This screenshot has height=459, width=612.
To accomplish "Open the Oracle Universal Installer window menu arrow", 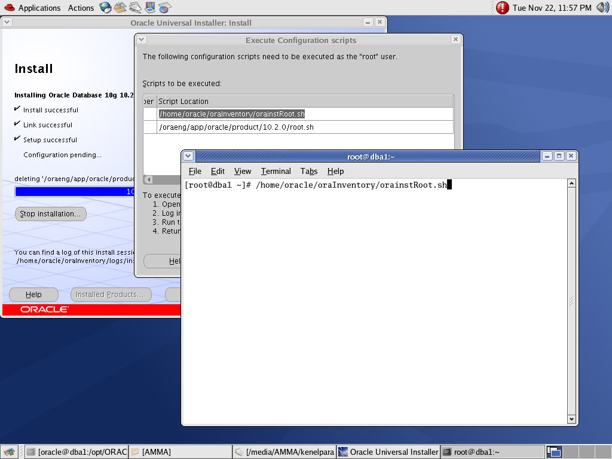I will (x=7, y=22).
